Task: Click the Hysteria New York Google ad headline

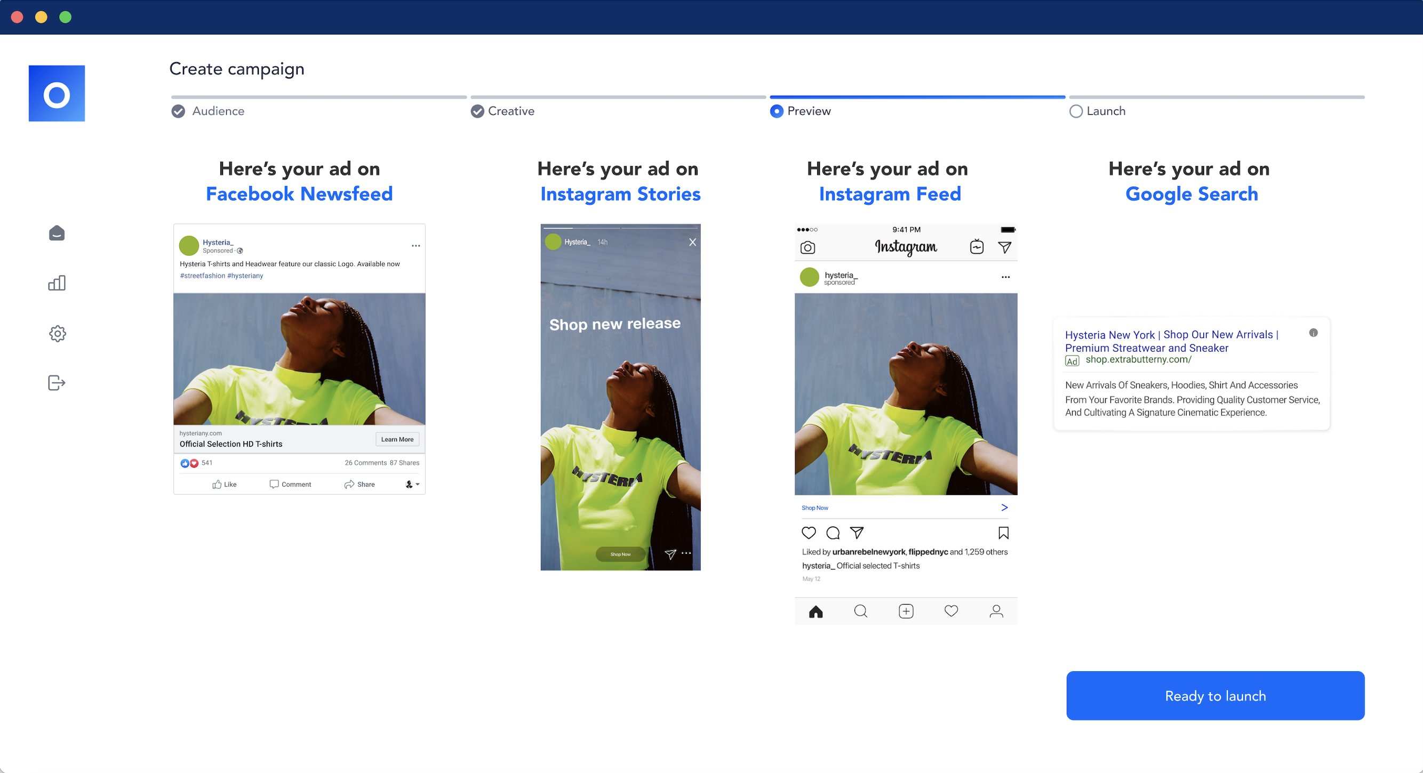Action: (x=1171, y=341)
